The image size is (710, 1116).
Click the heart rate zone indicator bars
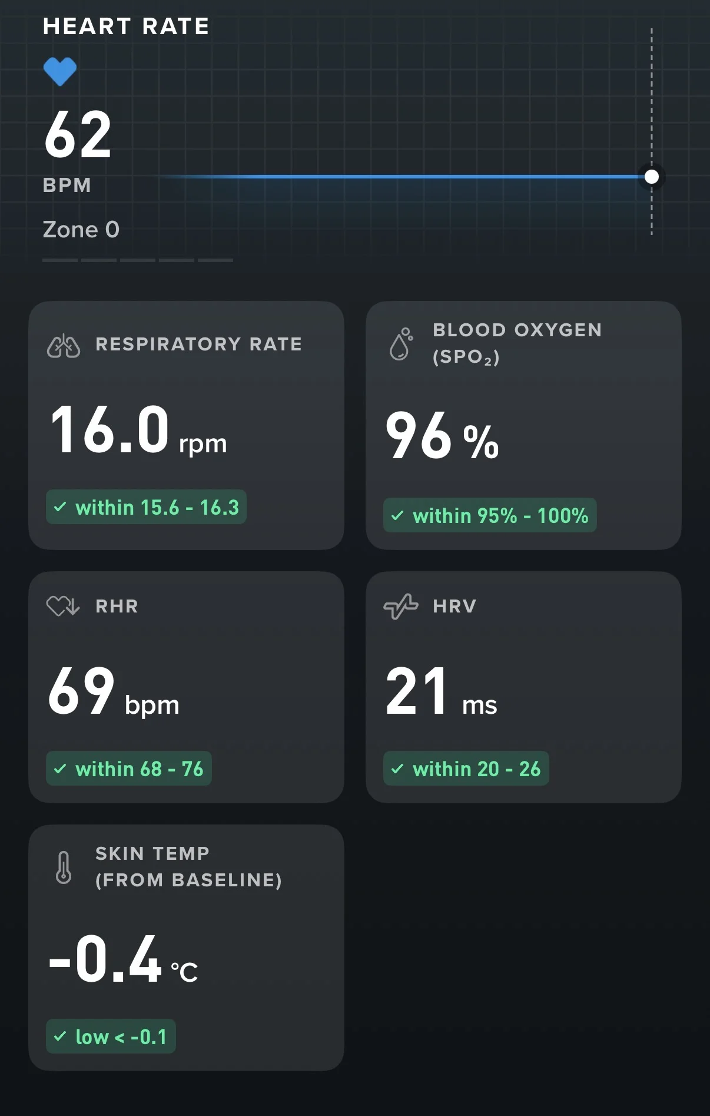tap(138, 260)
